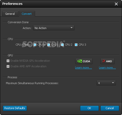The image size is (122, 115).
Task: Click the NVIDIA CUDA logo button
Action: click(84, 61)
